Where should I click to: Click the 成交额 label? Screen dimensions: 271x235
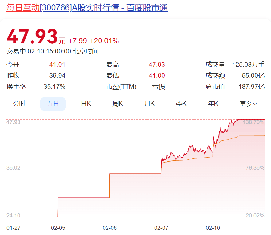(215, 76)
